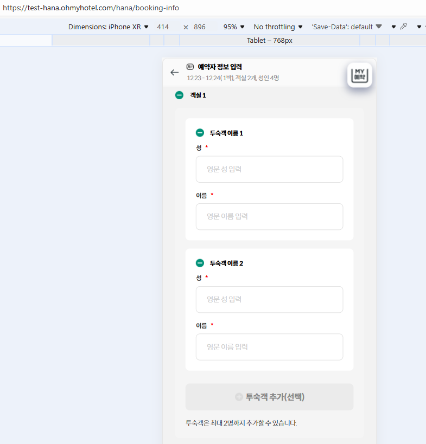The height and width of the screenshot is (444, 426).
Task: Edit the 896 height value
Action: [200, 27]
